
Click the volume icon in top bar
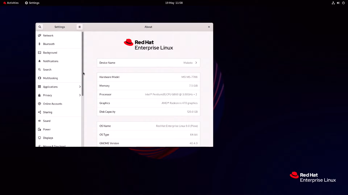[x=338, y=3]
